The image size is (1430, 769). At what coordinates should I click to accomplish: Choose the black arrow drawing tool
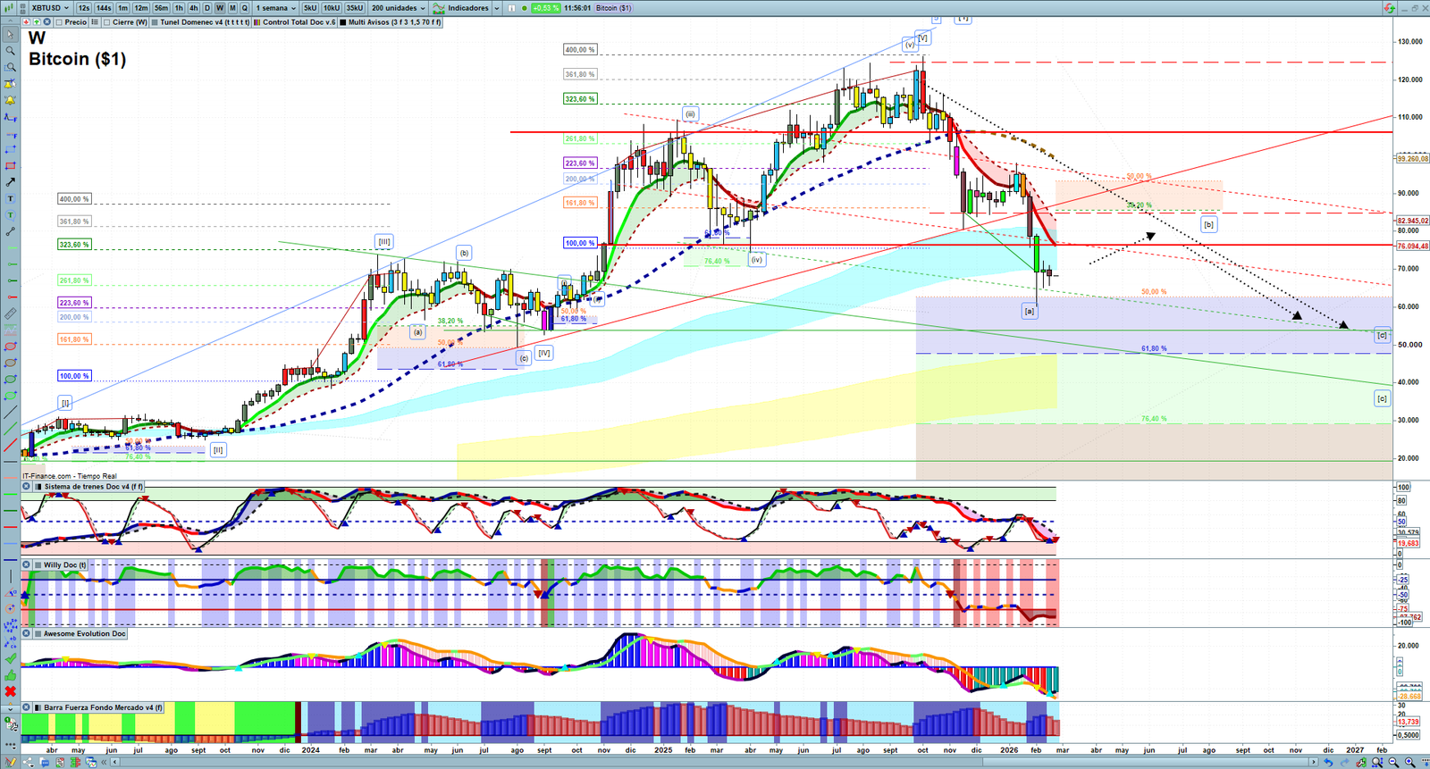tap(11, 182)
